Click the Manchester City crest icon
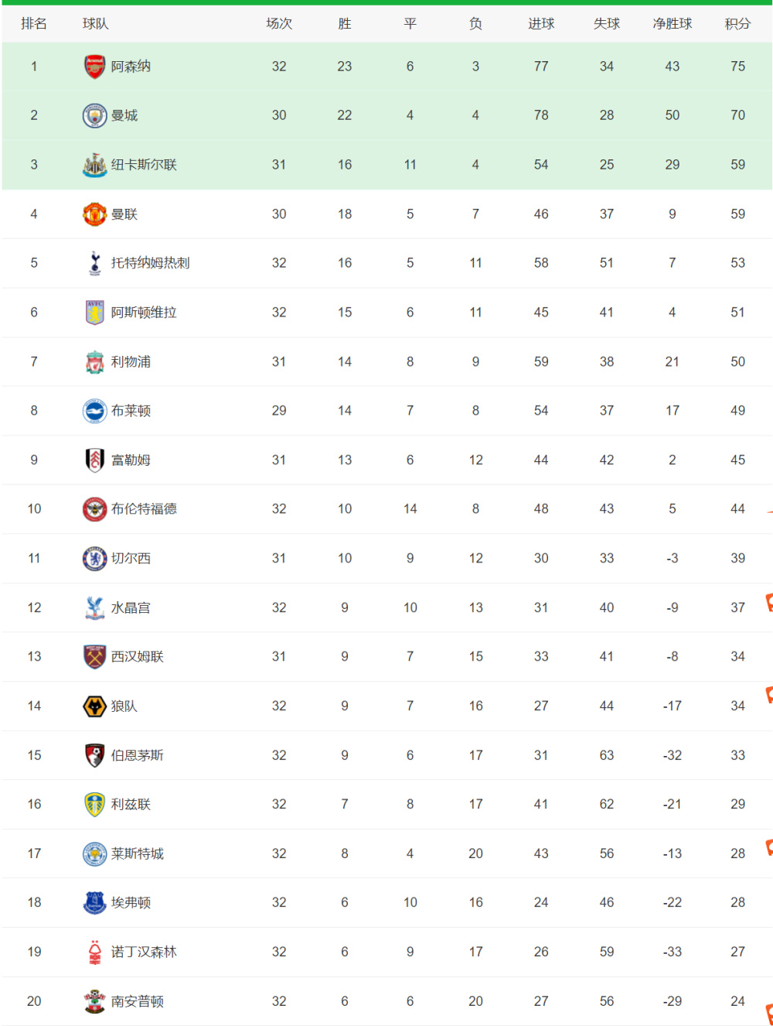Image resolution: width=773 pixels, height=1026 pixels. pos(94,115)
